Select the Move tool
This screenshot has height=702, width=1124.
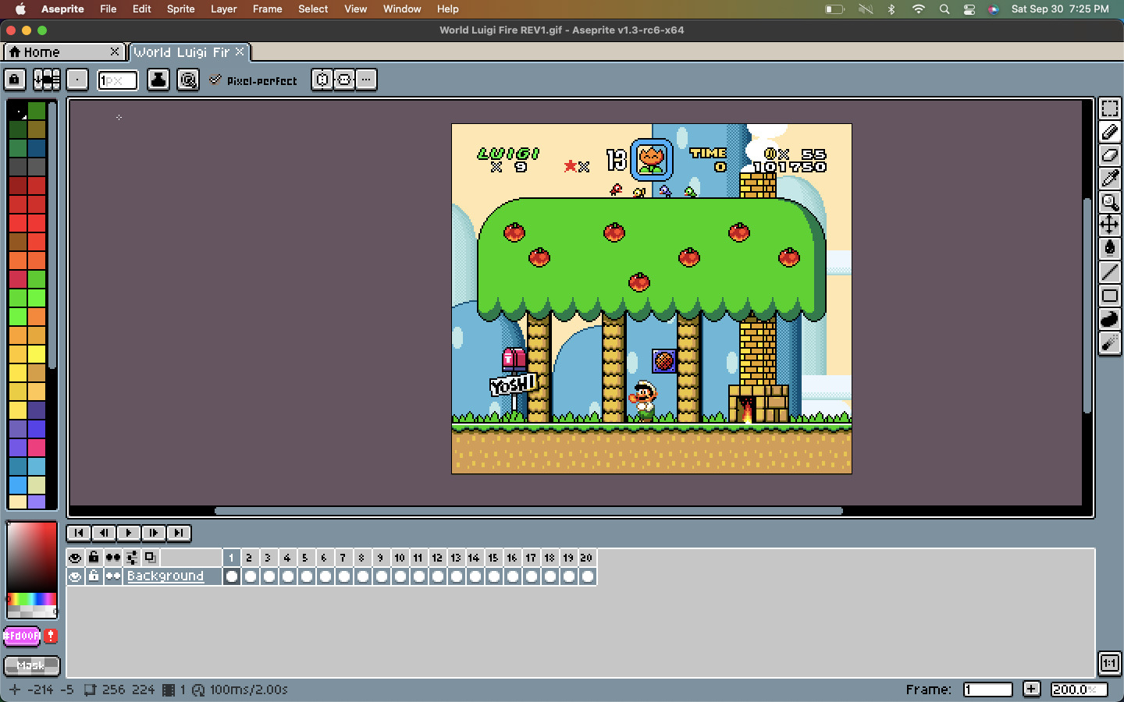pos(1109,225)
